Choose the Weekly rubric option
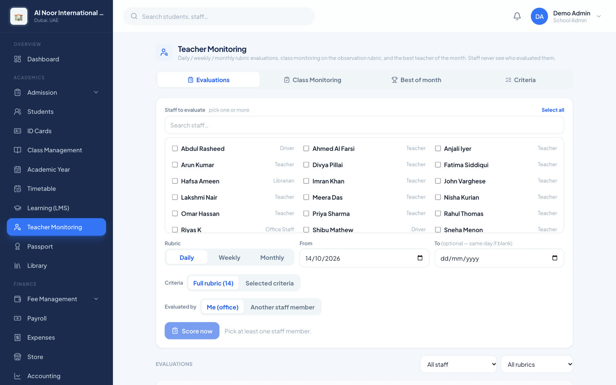 pyautogui.click(x=229, y=258)
